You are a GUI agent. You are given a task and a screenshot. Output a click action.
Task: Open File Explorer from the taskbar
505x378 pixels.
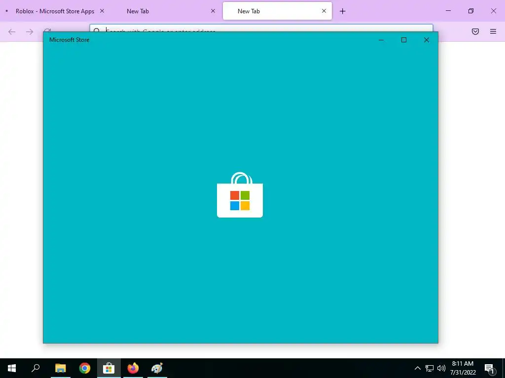[x=60, y=368]
